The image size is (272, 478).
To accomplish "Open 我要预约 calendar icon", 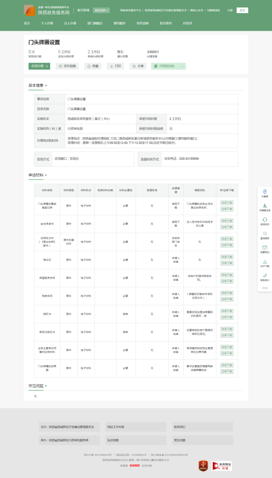I will [x=265, y=247].
